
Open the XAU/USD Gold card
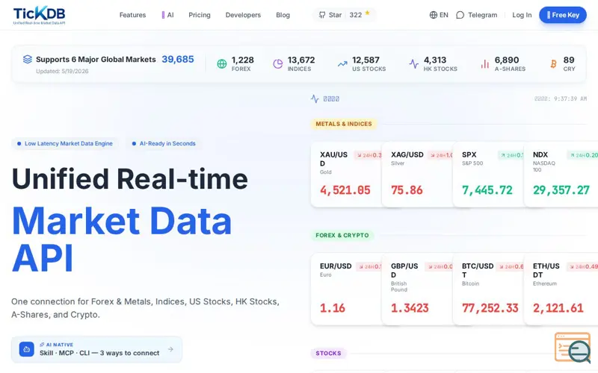pos(346,175)
